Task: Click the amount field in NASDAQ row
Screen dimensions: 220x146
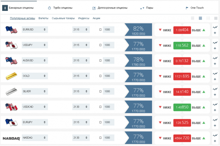Action: [x=109, y=138]
